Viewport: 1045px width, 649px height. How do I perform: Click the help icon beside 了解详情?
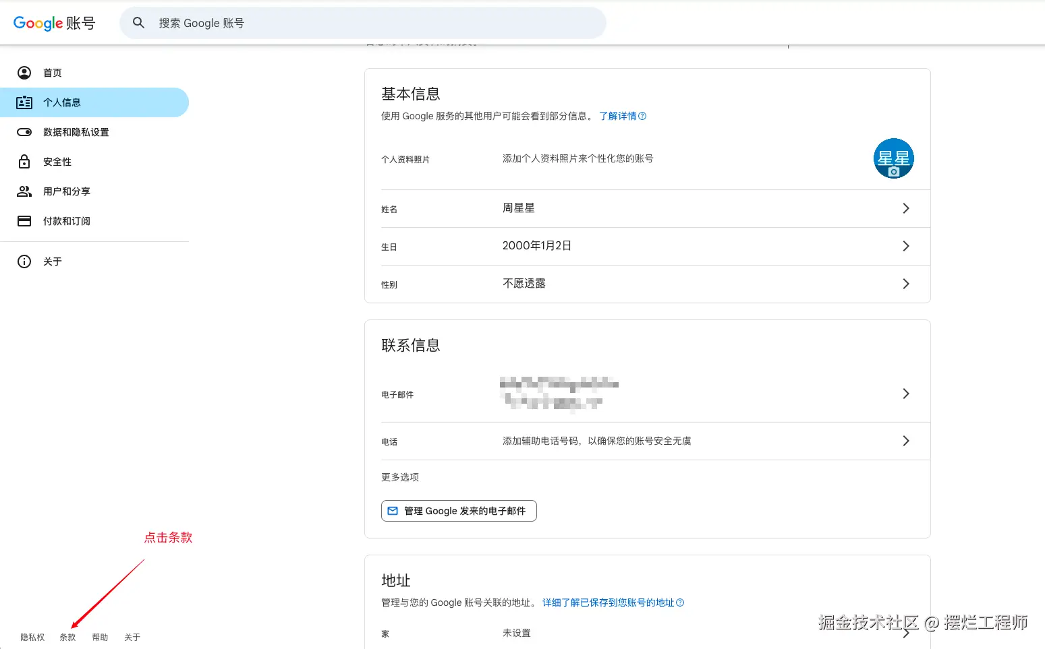click(x=642, y=116)
